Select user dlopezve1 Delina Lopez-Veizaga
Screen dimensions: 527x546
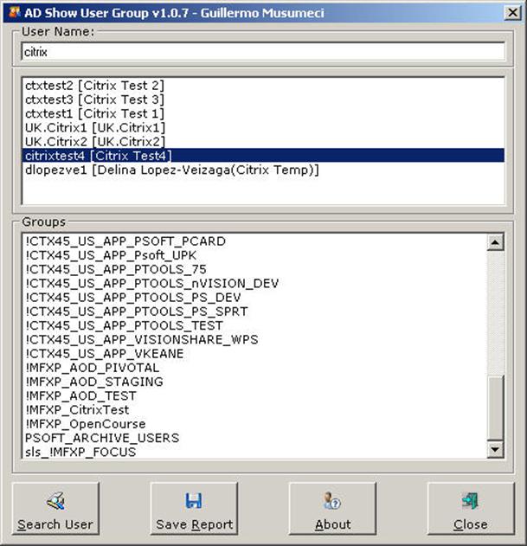tap(263, 170)
